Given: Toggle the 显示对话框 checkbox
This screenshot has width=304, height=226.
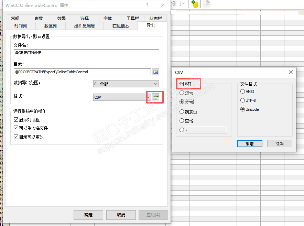Looking at the screenshot, I should pos(27,120).
